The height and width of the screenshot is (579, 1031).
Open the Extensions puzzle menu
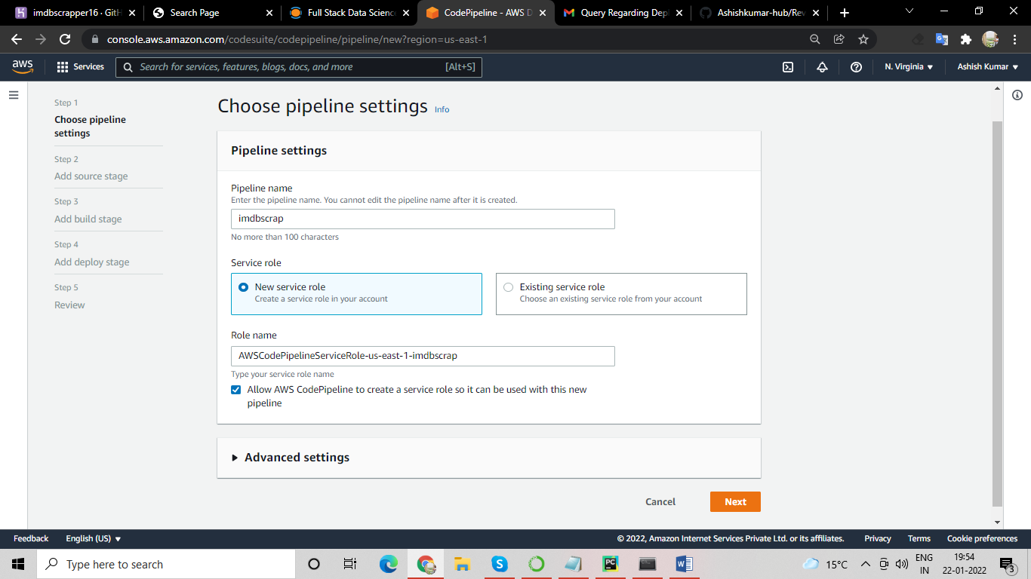[x=965, y=39]
